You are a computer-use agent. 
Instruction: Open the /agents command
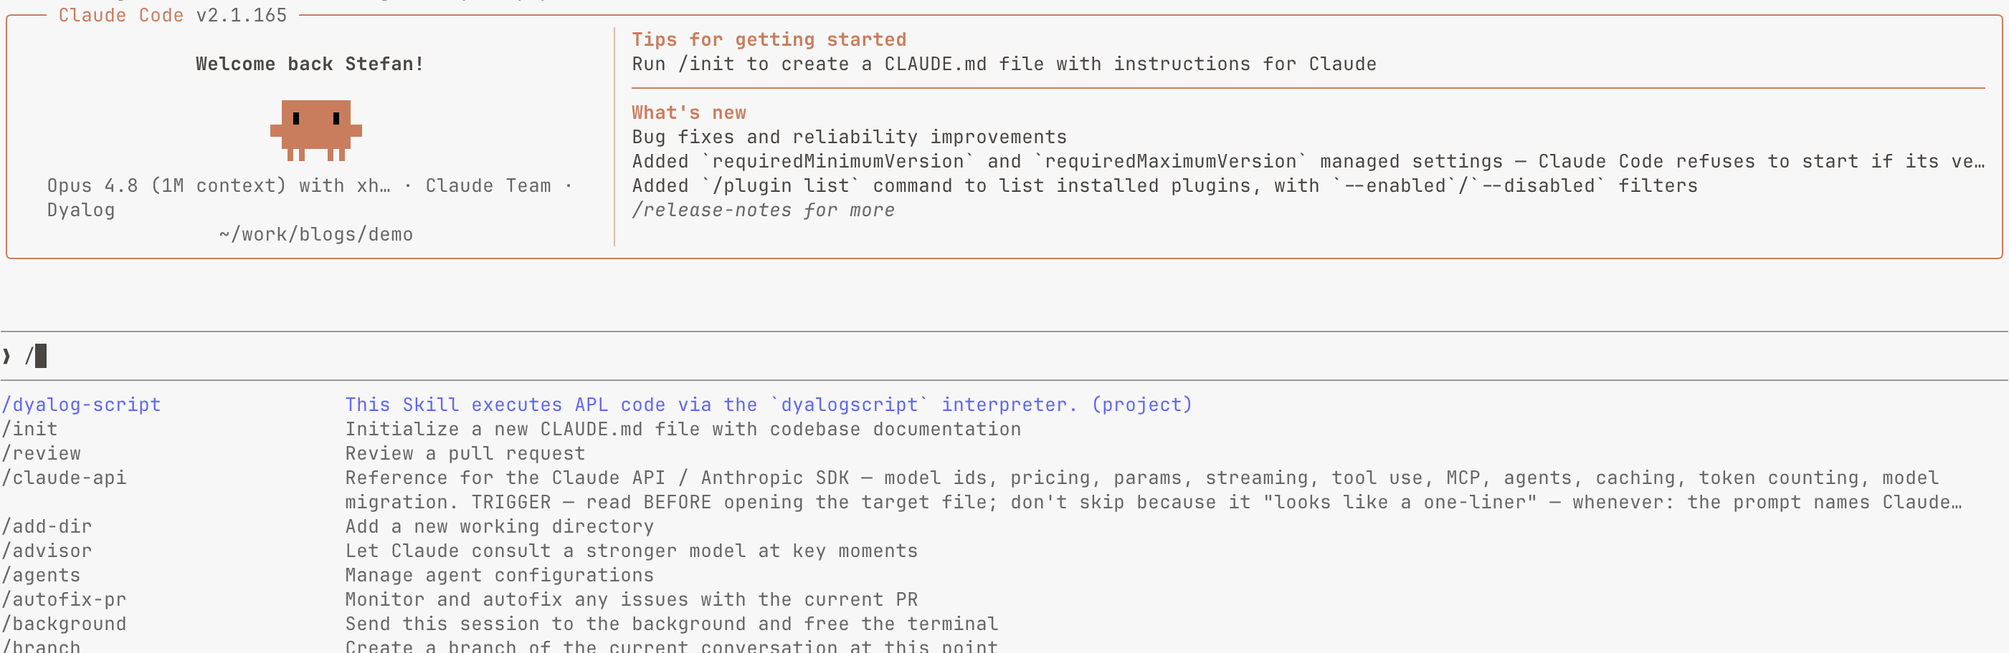41,574
